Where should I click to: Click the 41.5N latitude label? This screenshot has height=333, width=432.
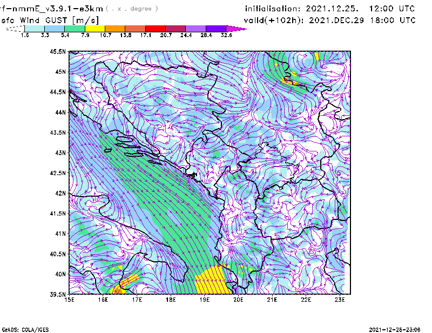[58, 213]
